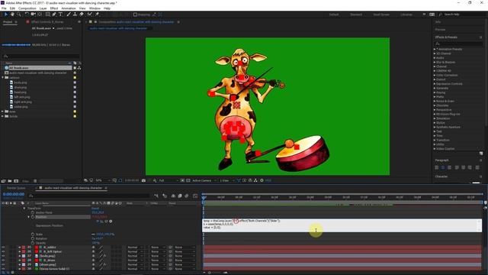Image resolution: width=488 pixels, height=275 pixels.
Task: Switch to the Standard workspace
Action: tap(356, 15)
